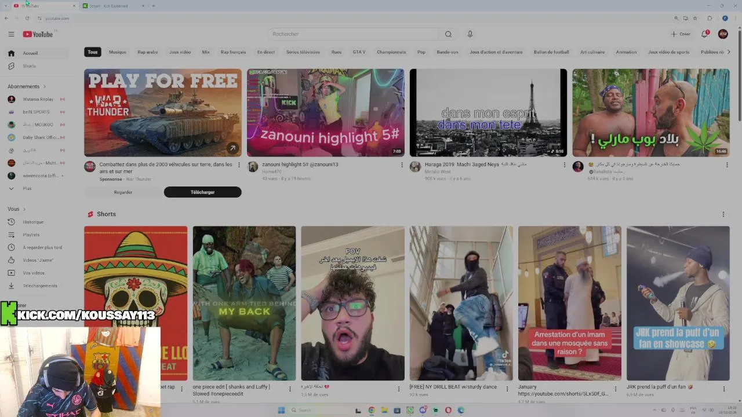The height and width of the screenshot is (417, 742).
Task: Expand the Vous section chevron
Action: pyautogui.click(x=24, y=209)
